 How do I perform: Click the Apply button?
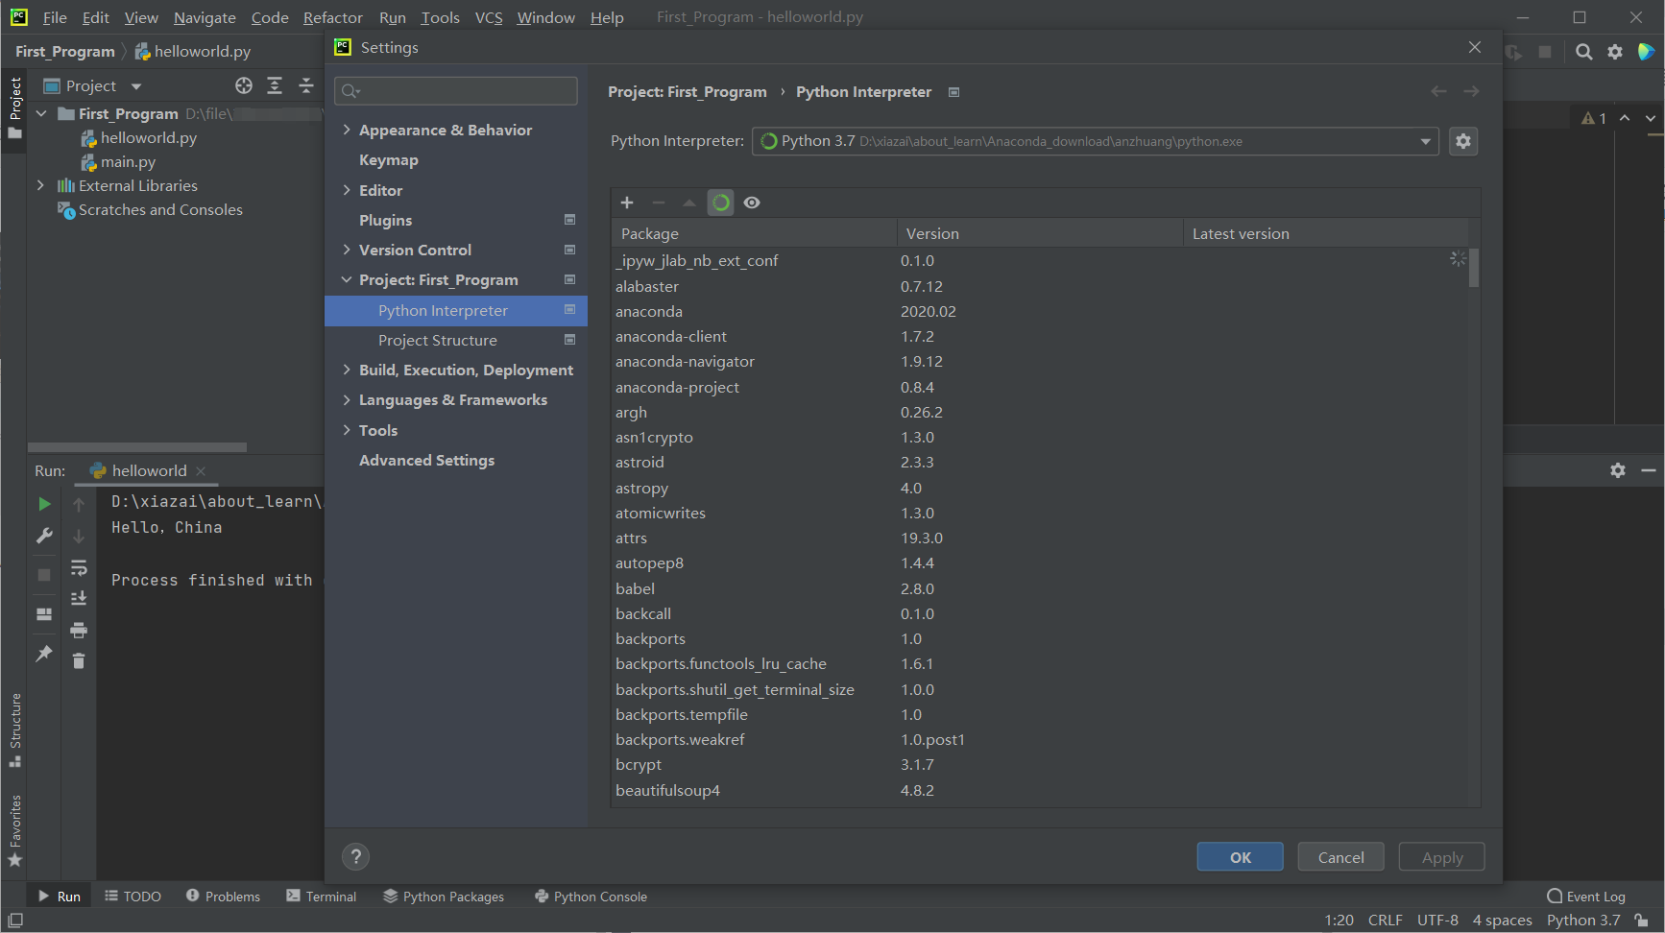pos(1441,857)
